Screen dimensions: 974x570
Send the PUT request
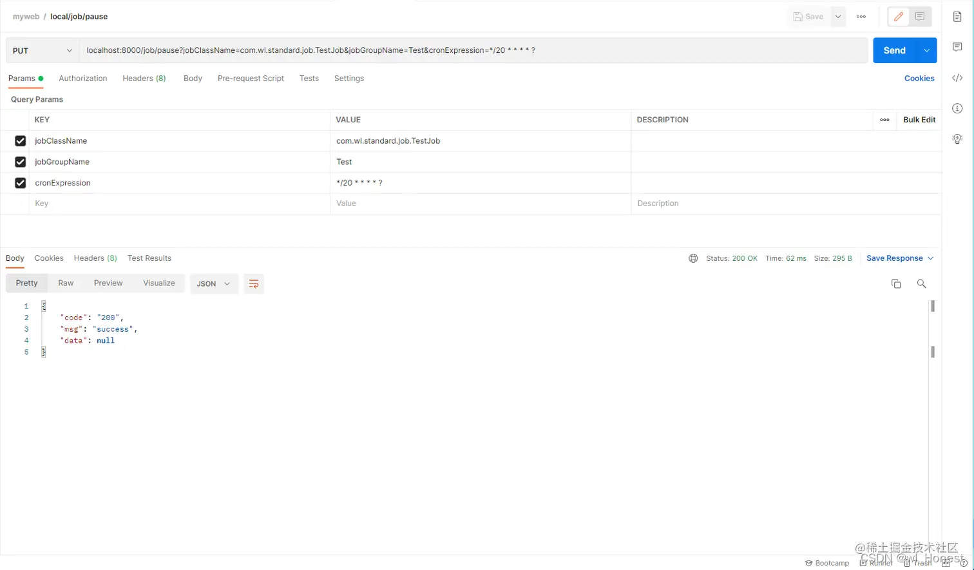(x=895, y=50)
